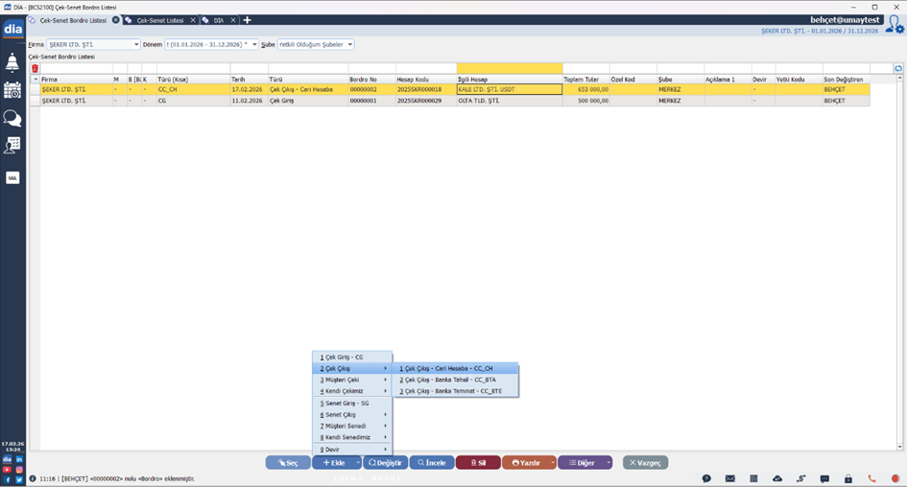Expand the Dönem date range dropdown
This screenshot has height=487, width=907.
click(254, 44)
